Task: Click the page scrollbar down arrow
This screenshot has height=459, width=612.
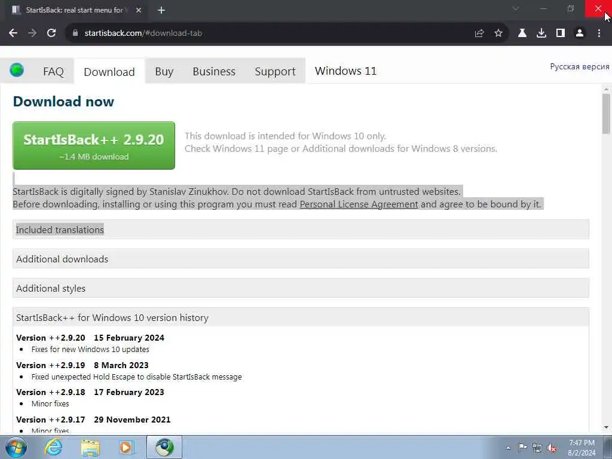Action: pos(606,428)
